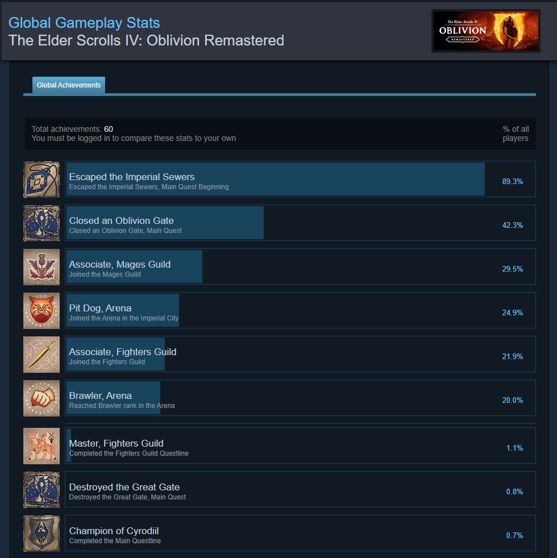
Task: Select the Fighters Guild golden sword icon
Action: click(x=41, y=355)
